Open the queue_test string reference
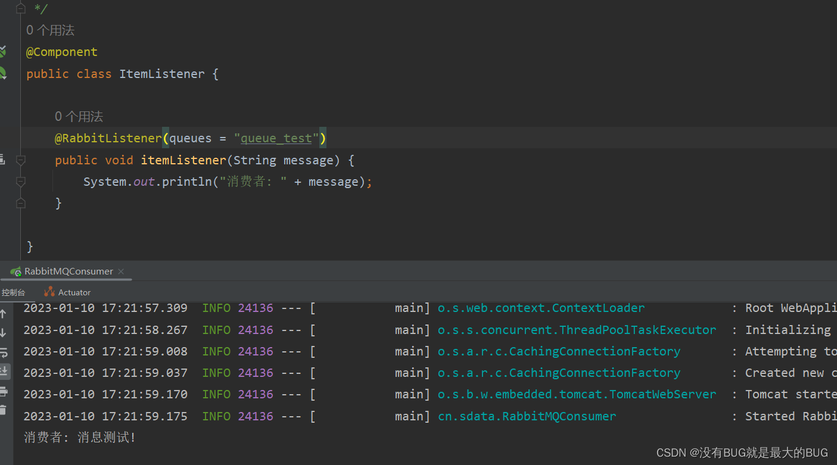 276,139
